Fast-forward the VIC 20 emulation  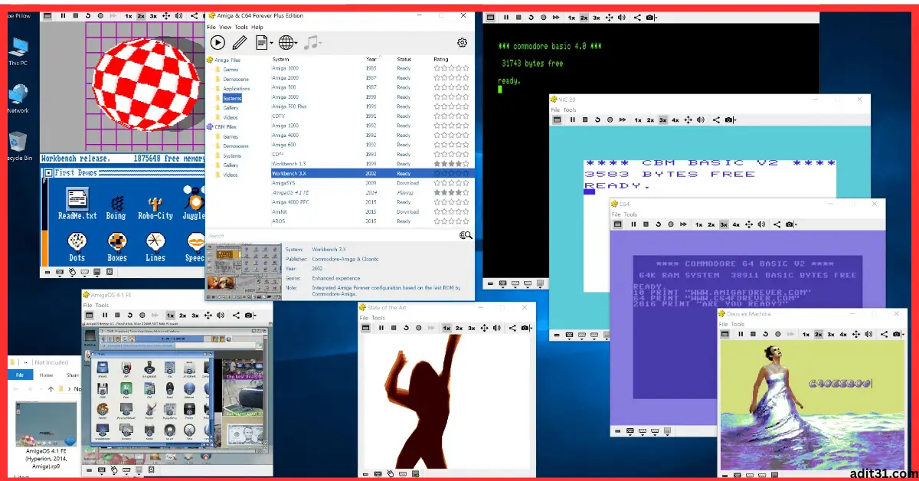(x=623, y=119)
